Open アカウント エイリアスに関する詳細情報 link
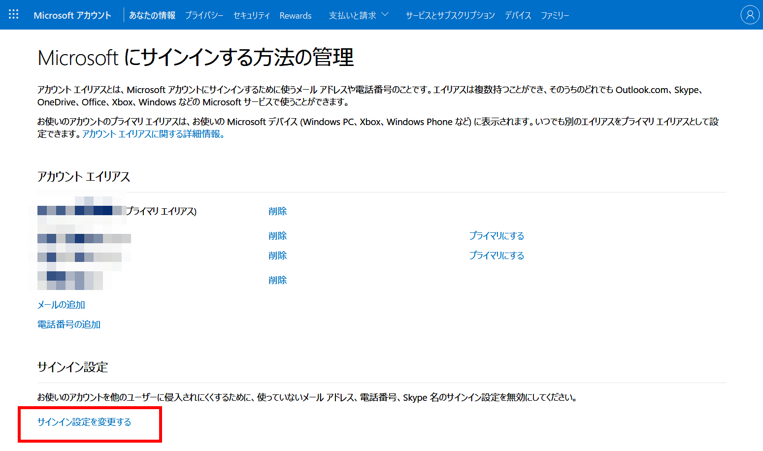763x451 pixels. tap(153, 134)
